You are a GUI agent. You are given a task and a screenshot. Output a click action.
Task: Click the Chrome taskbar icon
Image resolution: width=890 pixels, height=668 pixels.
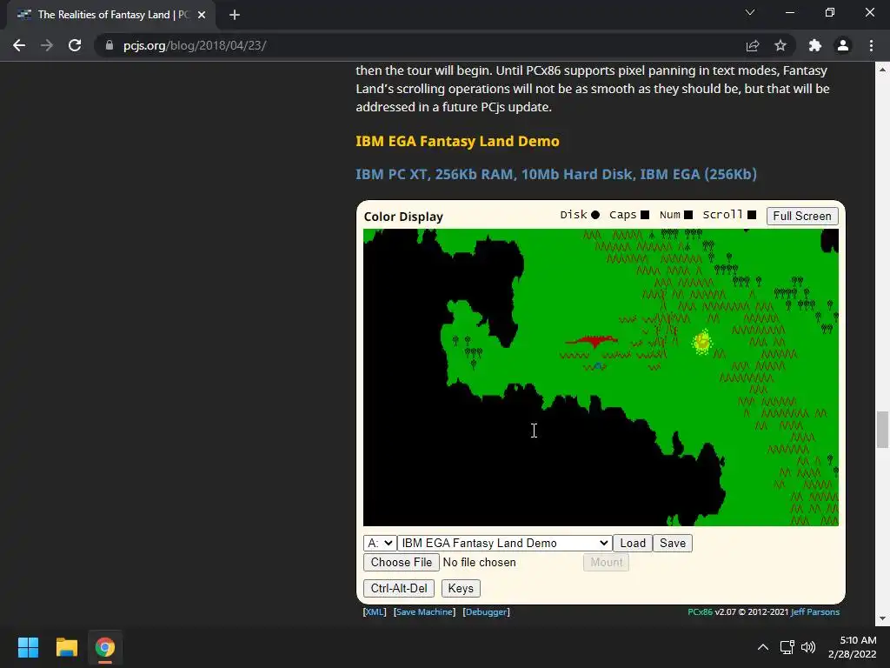pos(104,647)
